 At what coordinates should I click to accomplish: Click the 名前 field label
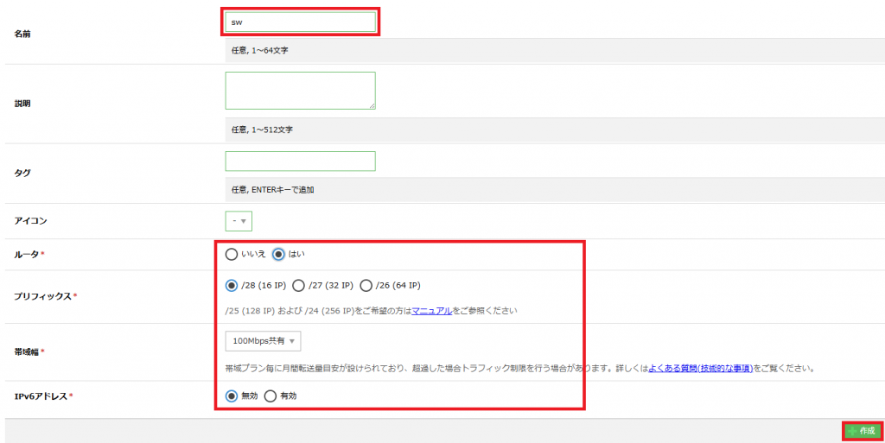coord(23,34)
